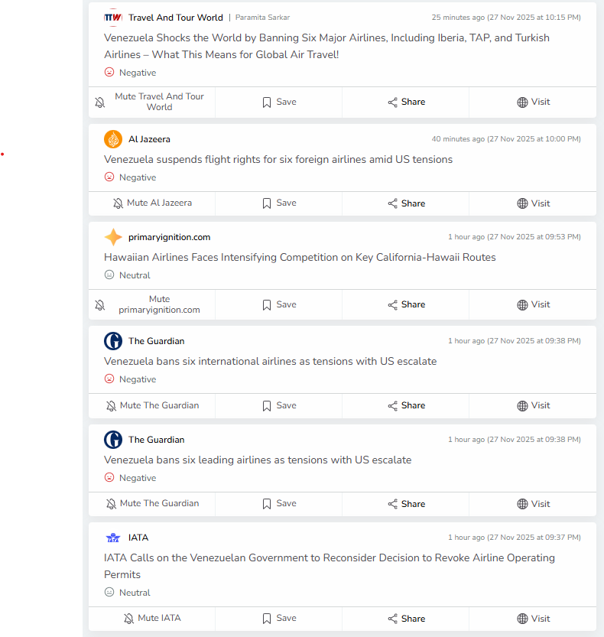Save the Al Jazeera Venezuela article

point(279,203)
